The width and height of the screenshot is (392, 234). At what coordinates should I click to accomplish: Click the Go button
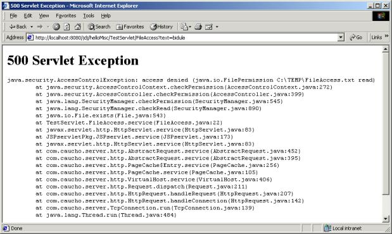[356, 37]
